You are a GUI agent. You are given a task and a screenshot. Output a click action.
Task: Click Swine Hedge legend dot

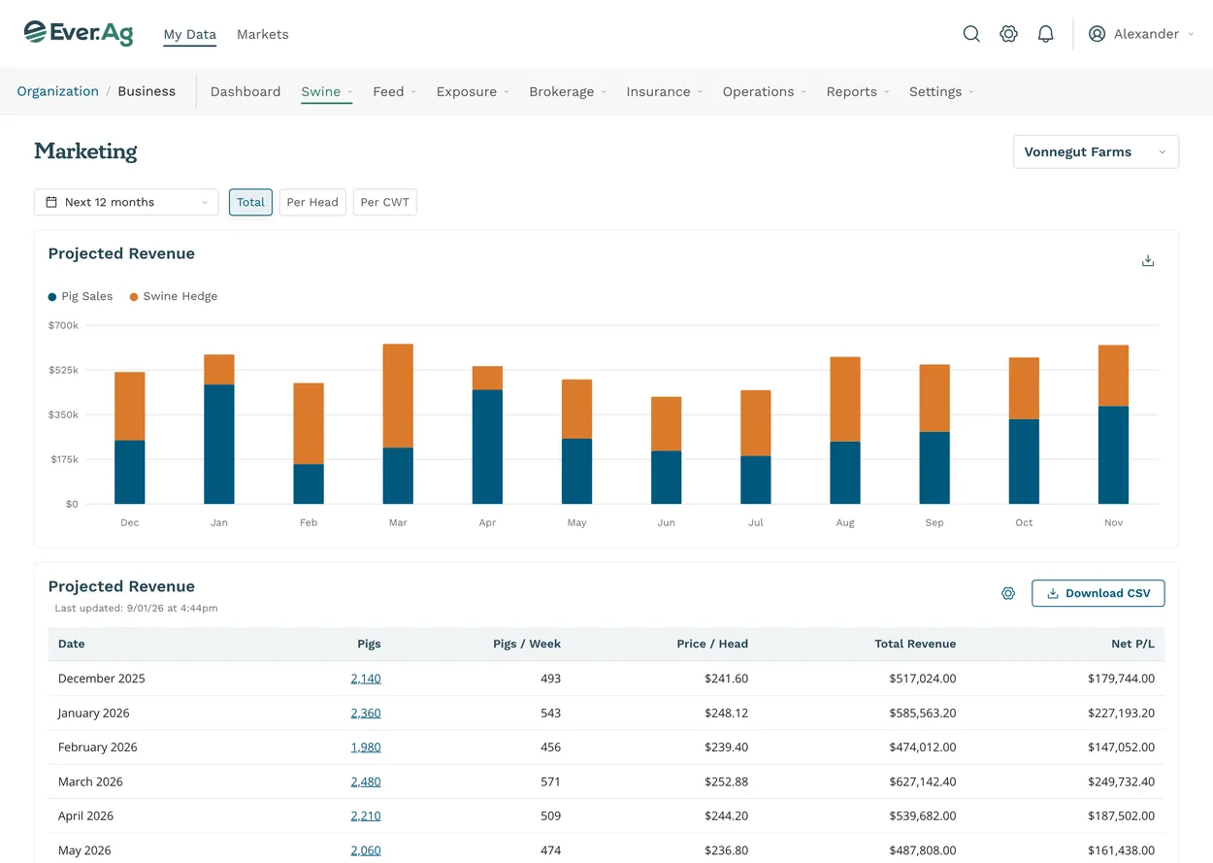[x=134, y=297]
